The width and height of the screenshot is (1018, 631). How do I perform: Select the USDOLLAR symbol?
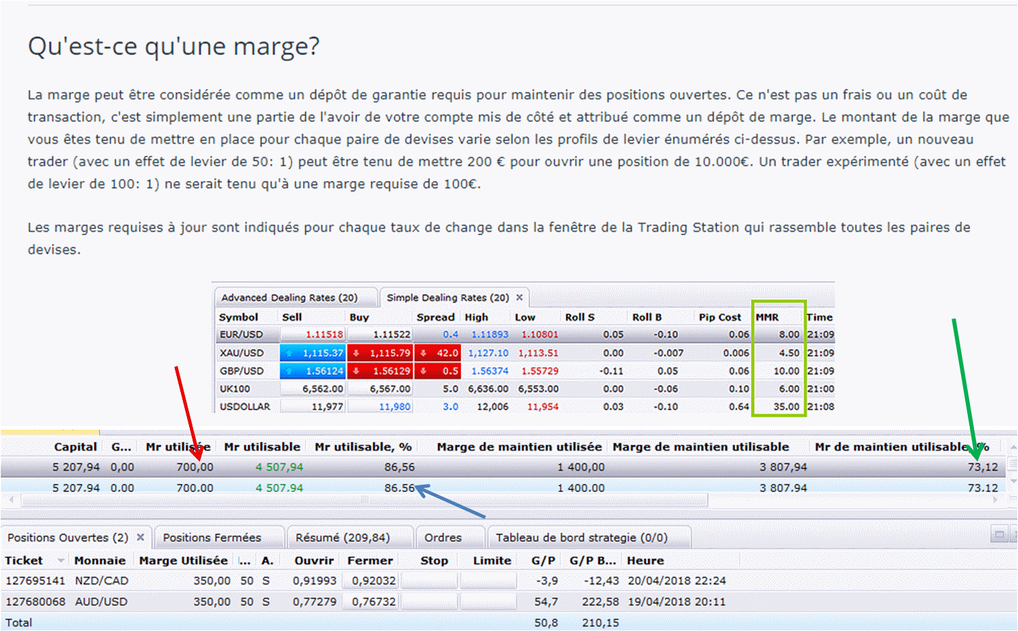click(245, 407)
